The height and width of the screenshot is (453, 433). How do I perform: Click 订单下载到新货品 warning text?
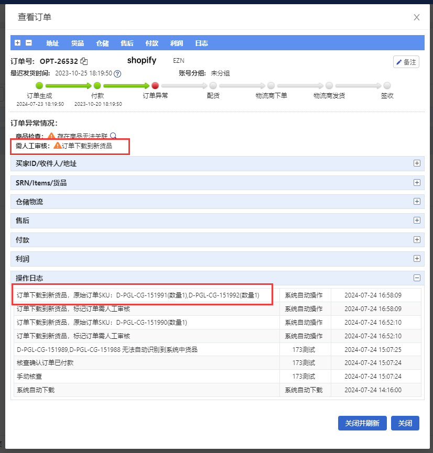coord(87,146)
